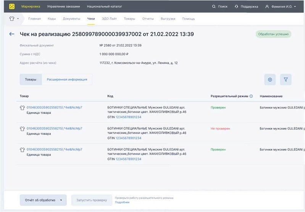The width and height of the screenshot is (305, 212).
Task: Click the receipt title Чек на реализацию
Action: point(107,34)
